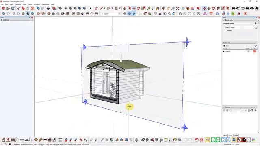Viewport: 260px width, 146px height.
Task: Click the lock icon in second toolbar
Action: coord(180,13)
